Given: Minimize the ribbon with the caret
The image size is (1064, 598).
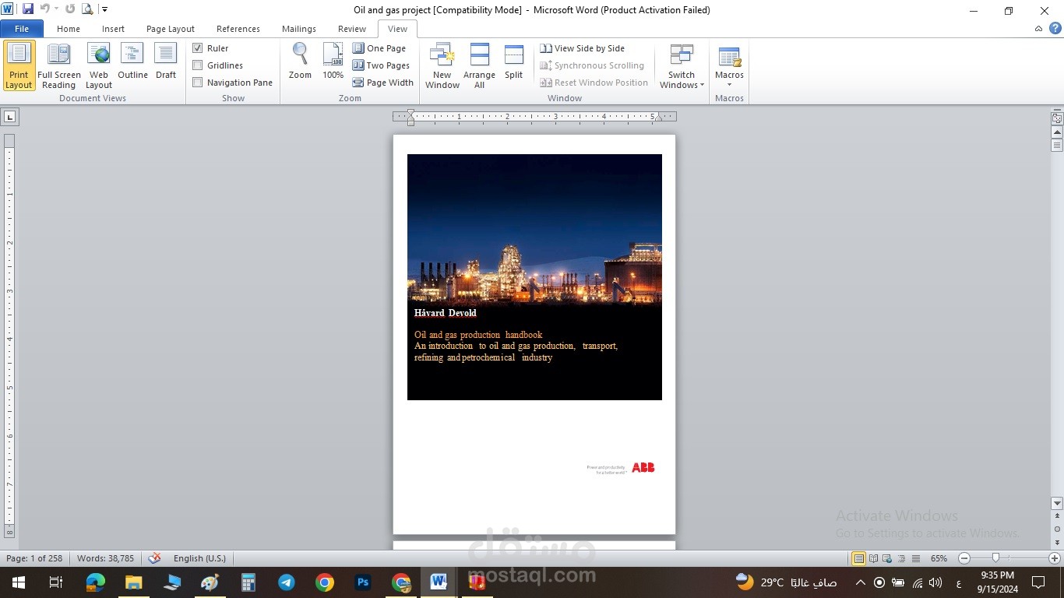Looking at the screenshot, I should (1038, 29).
